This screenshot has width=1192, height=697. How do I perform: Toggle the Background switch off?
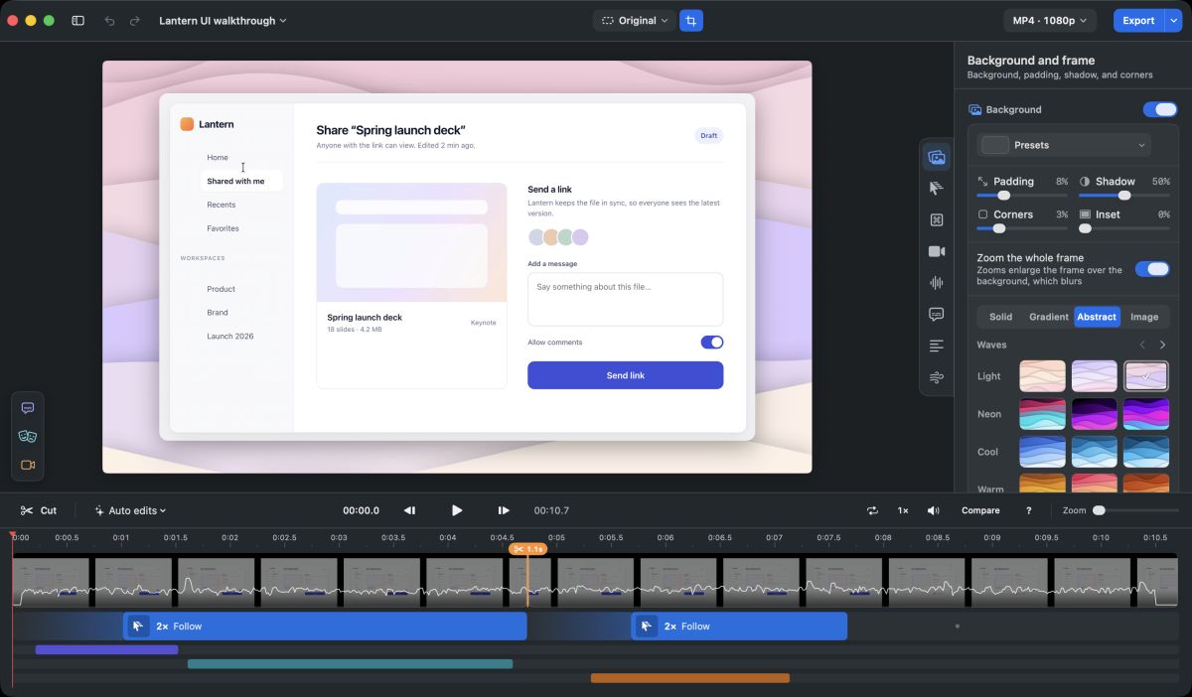[x=1159, y=109]
